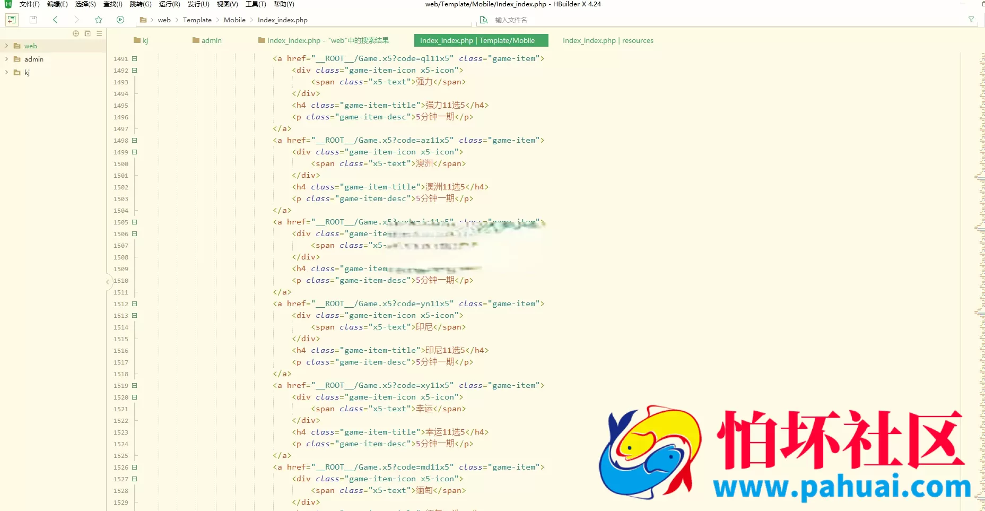Go back with the left arrow icon
Viewport: 985px width, 511px height.
[55, 20]
